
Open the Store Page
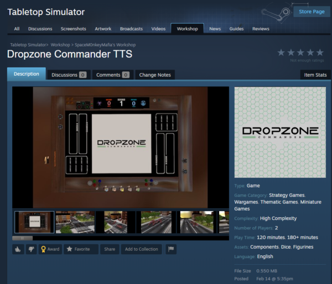pyautogui.click(x=312, y=12)
